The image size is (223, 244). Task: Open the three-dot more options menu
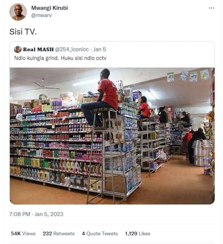(x=211, y=8)
